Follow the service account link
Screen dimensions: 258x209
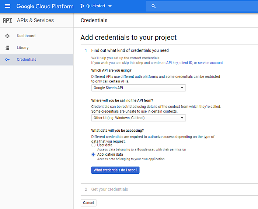pyautogui.click(x=210, y=63)
